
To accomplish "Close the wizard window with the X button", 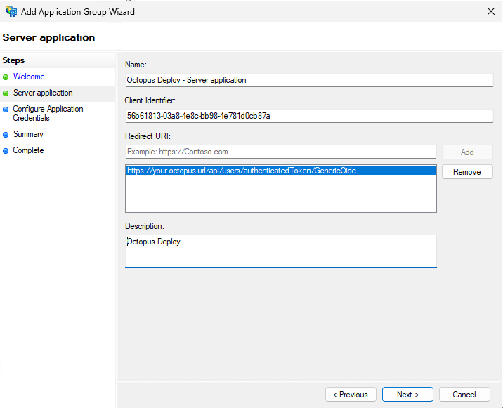I will pos(490,11).
